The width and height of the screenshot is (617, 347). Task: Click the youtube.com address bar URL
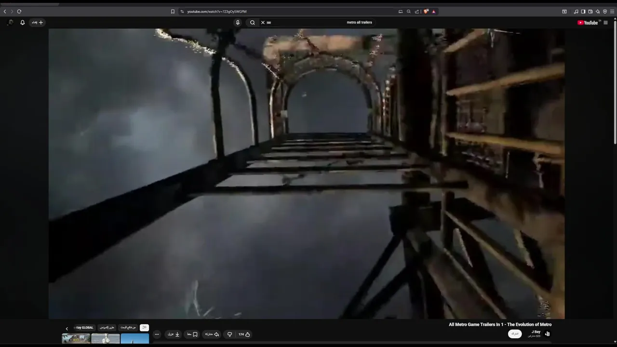point(217,12)
